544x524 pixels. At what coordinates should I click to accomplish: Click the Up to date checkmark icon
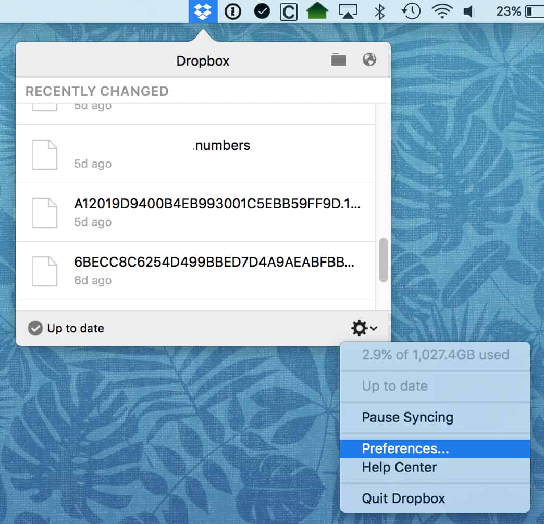[35, 328]
